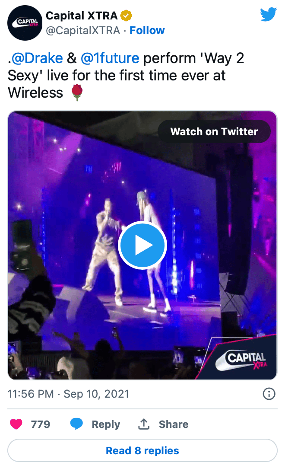The image size is (285, 472).
Task: Open the @1future mention link
Action: coord(110,58)
